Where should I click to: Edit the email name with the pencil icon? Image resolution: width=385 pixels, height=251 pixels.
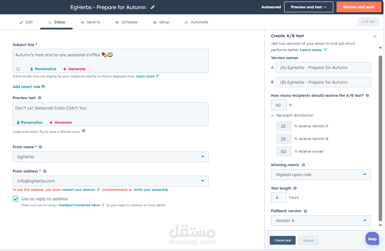point(153,7)
